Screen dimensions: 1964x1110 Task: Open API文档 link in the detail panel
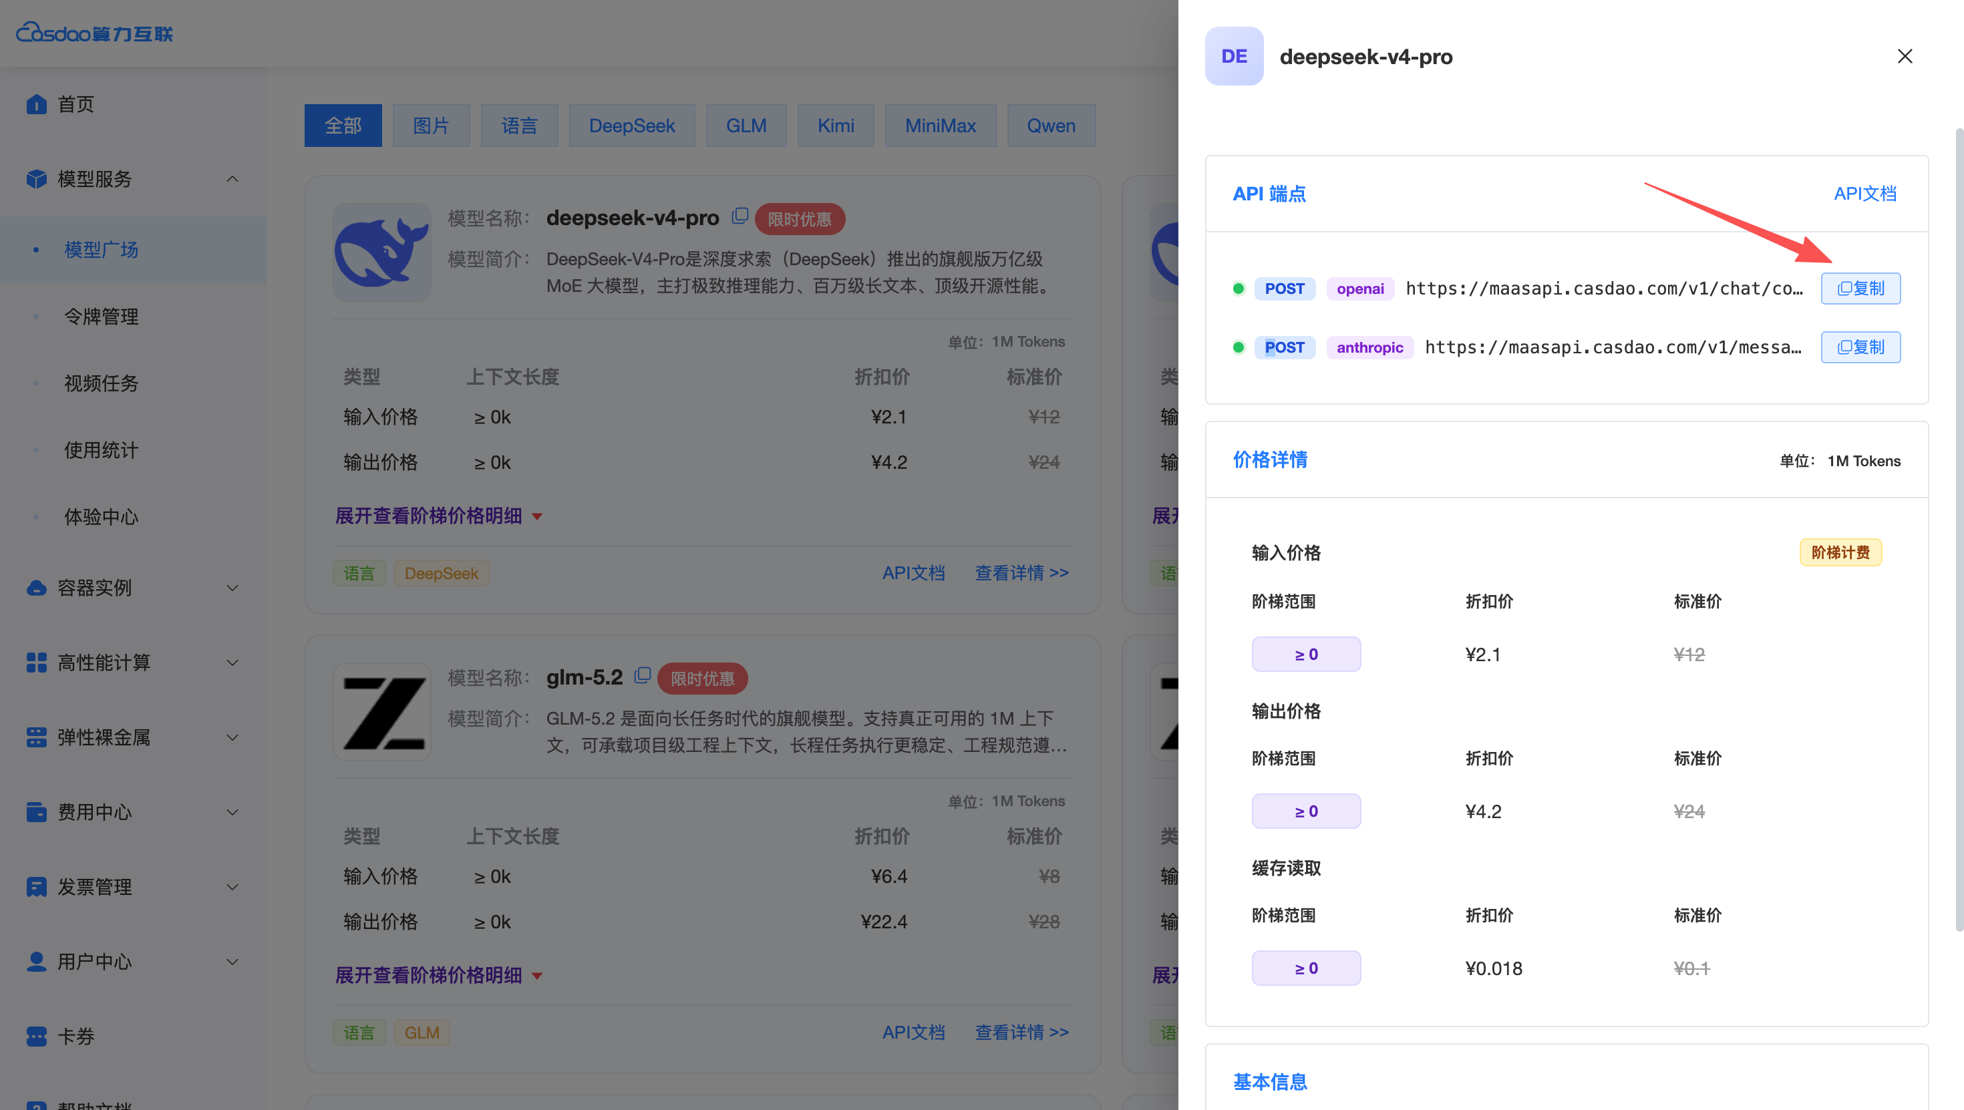coord(1865,194)
